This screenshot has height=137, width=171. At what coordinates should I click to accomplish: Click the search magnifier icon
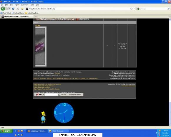coord(169,9)
